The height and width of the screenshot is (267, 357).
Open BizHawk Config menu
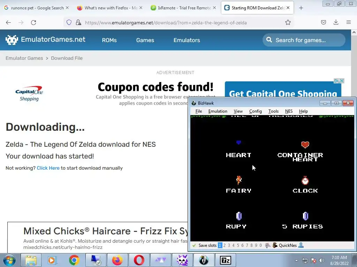(256, 111)
